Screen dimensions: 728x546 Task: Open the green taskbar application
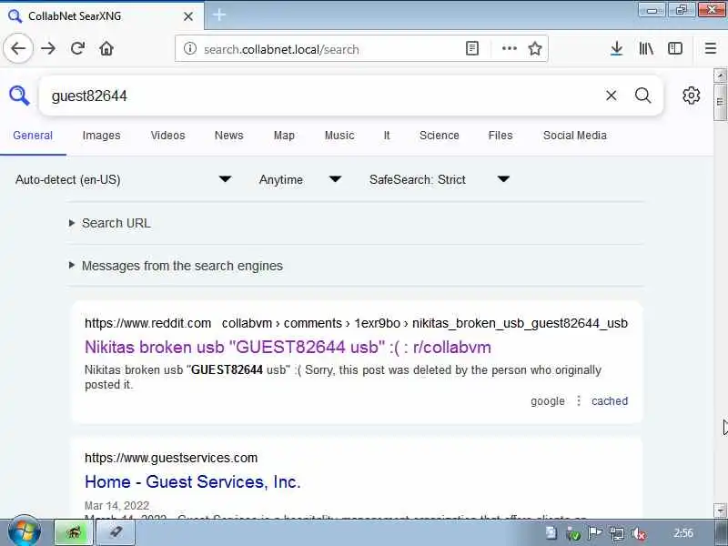pos(74,532)
